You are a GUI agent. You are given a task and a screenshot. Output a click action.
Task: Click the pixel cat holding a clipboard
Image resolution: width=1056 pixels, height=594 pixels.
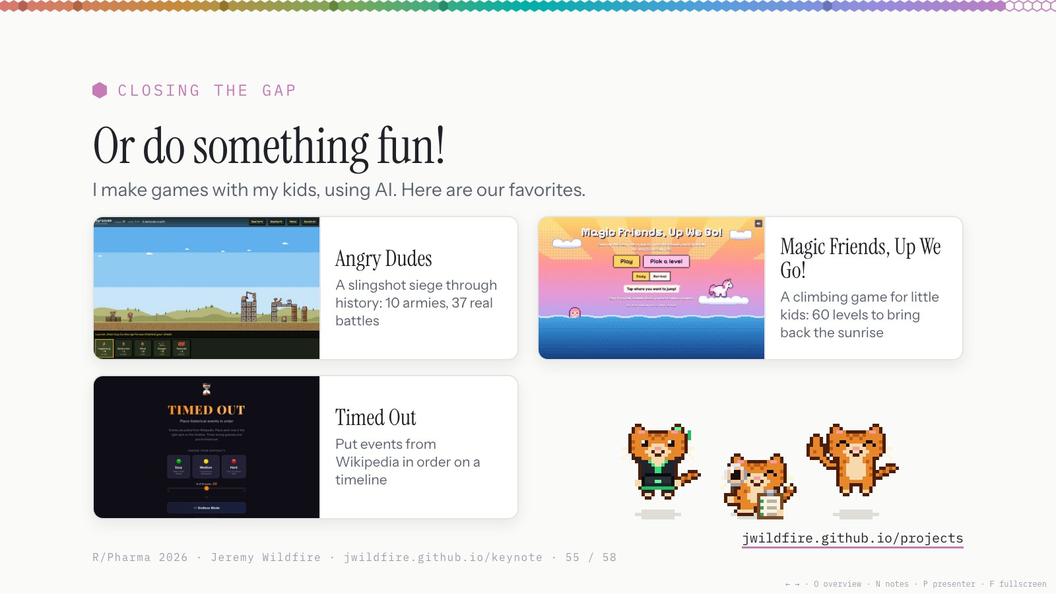click(760, 485)
